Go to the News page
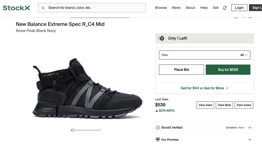This screenshot has width=262, height=145. tap(176, 8)
